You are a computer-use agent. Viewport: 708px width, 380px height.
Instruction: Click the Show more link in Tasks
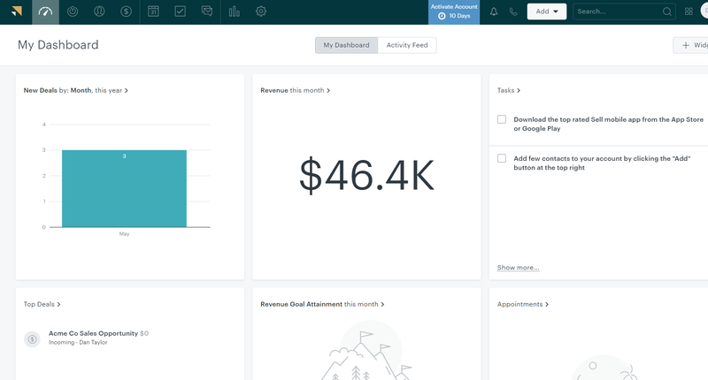518,268
